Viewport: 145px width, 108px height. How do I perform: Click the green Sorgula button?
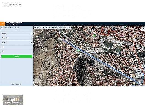tap(16, 56)
